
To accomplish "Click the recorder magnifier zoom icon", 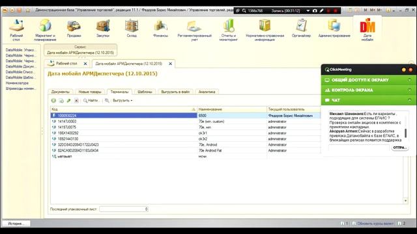I will pos(244,11).
